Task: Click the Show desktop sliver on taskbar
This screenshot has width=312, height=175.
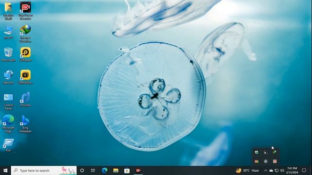Action: 311,171
